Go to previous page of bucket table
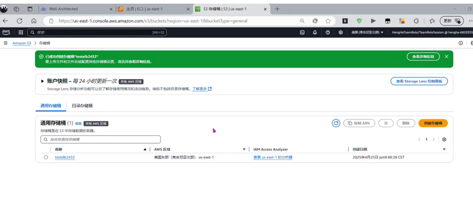 pyautogui.click(x=419, y=140)
